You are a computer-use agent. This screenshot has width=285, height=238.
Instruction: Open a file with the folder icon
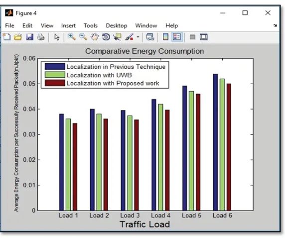pyautogui.click(x=18, y=37)
